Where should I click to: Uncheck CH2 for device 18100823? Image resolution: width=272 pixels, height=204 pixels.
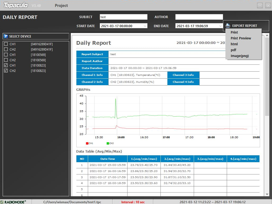6,71
